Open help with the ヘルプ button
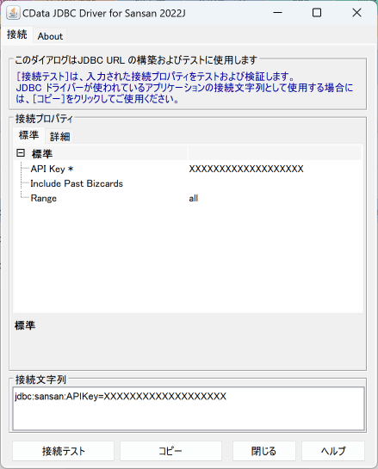This screenshot has width=378, height=469. (x=333, y=451)
